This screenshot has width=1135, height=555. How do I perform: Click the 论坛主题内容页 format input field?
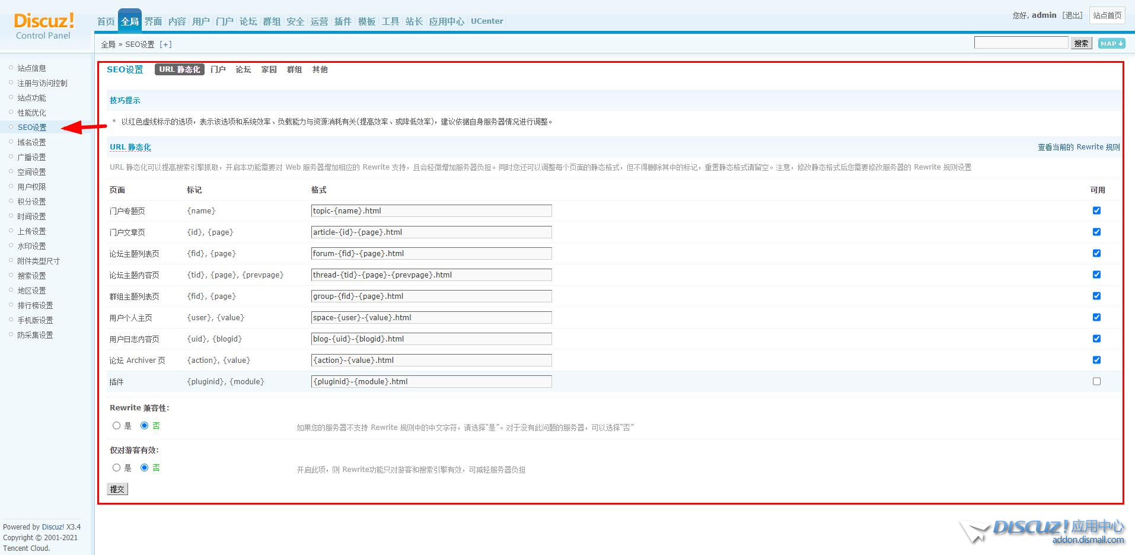pos(431,275)
